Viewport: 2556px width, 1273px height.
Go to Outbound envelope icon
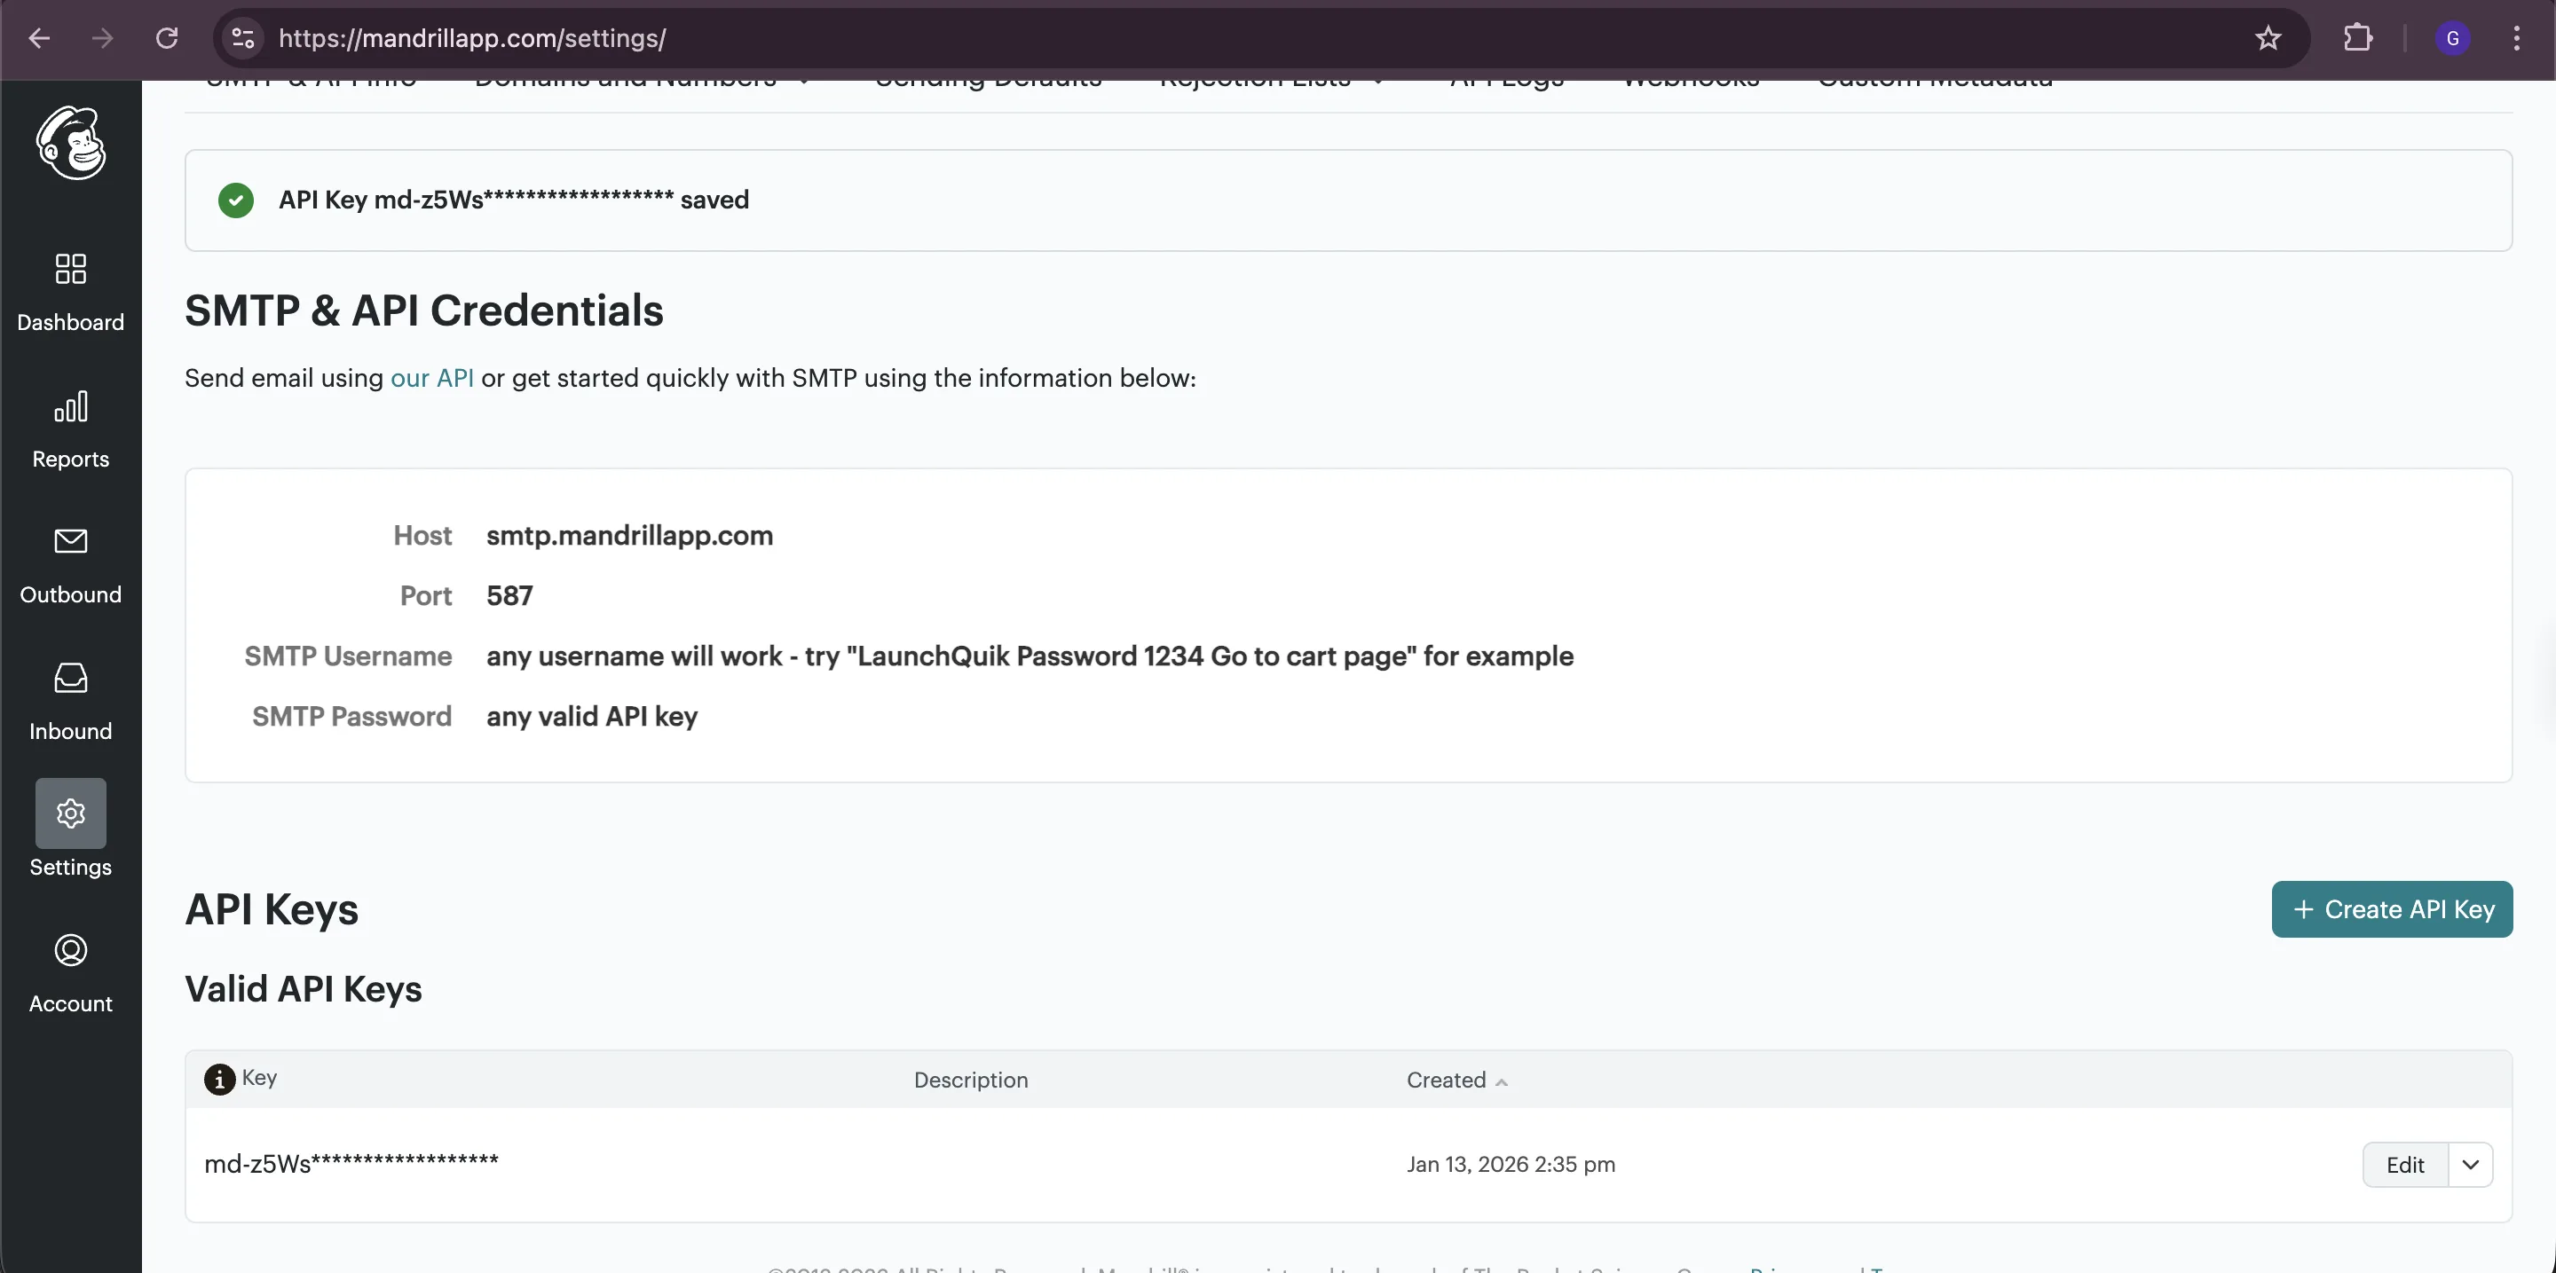[x=70, y=541]
